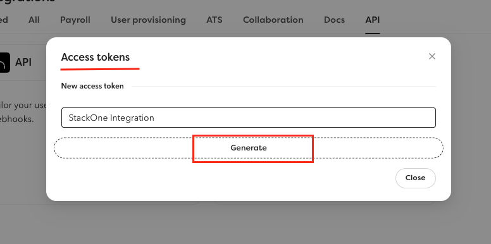Click the New access token label
Image resolution: width=491 pixels, height=244 pixels.
click(x=92, y=86)
